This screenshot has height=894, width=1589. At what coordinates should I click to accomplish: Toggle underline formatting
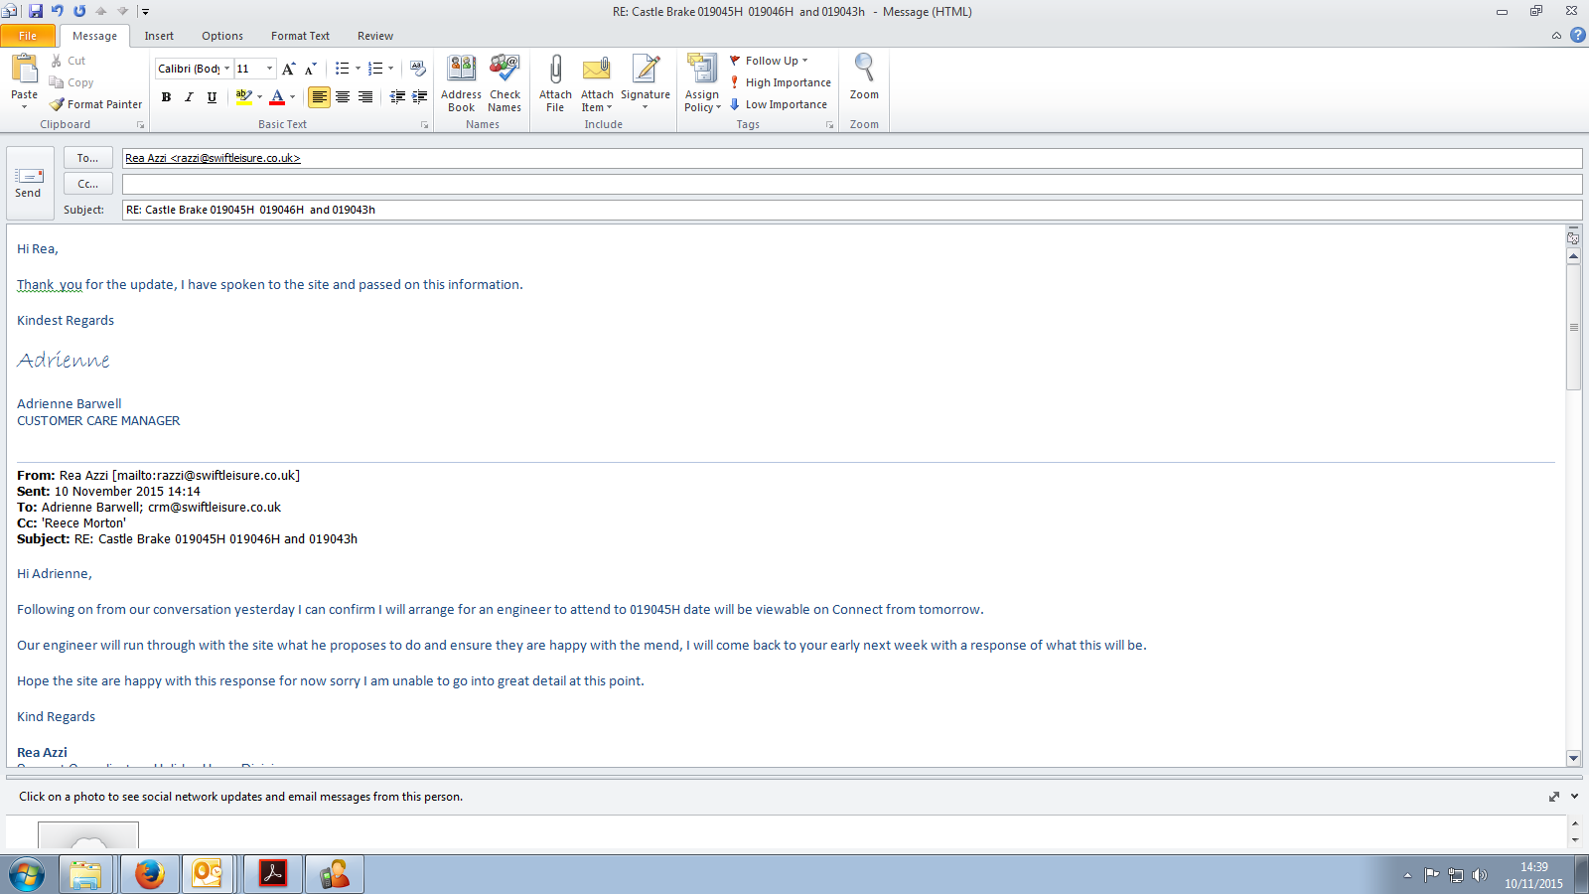point(212,96)
